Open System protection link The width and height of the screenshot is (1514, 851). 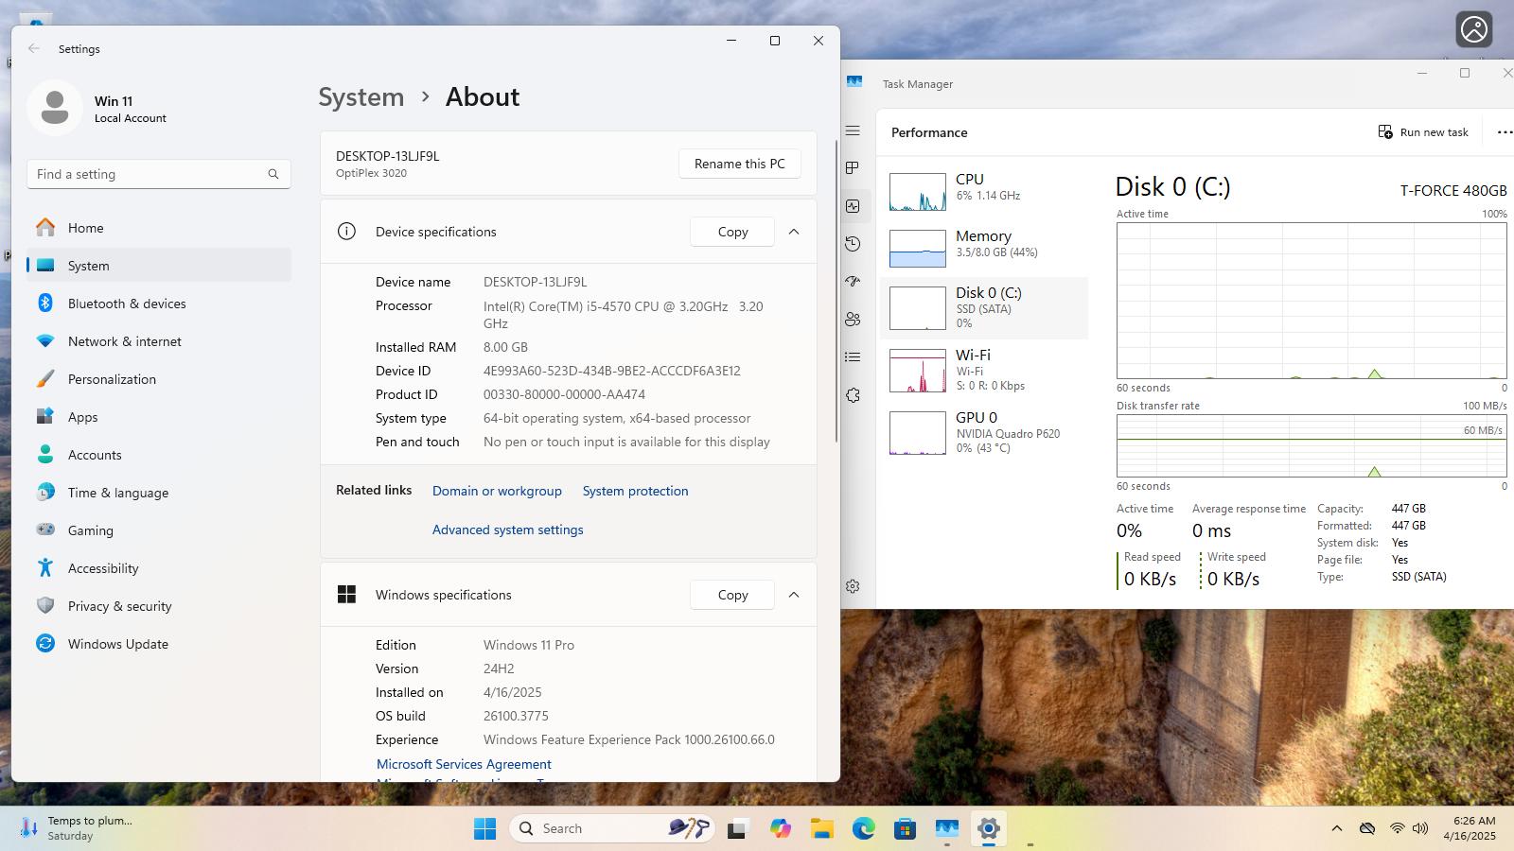635,491
